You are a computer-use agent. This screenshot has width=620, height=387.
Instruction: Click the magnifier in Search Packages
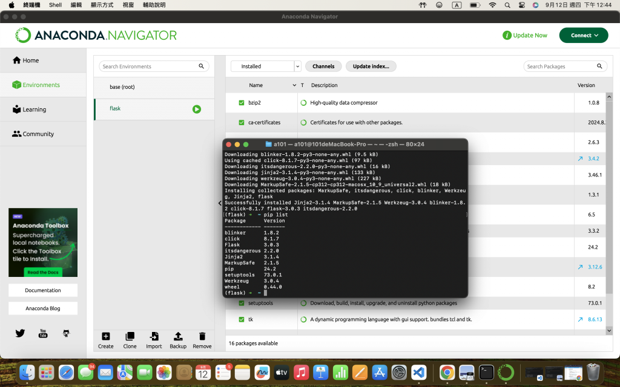[x=599, y=67]
